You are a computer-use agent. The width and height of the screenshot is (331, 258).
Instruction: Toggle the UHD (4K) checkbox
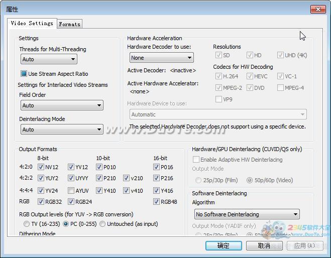[x=280, y=55]
